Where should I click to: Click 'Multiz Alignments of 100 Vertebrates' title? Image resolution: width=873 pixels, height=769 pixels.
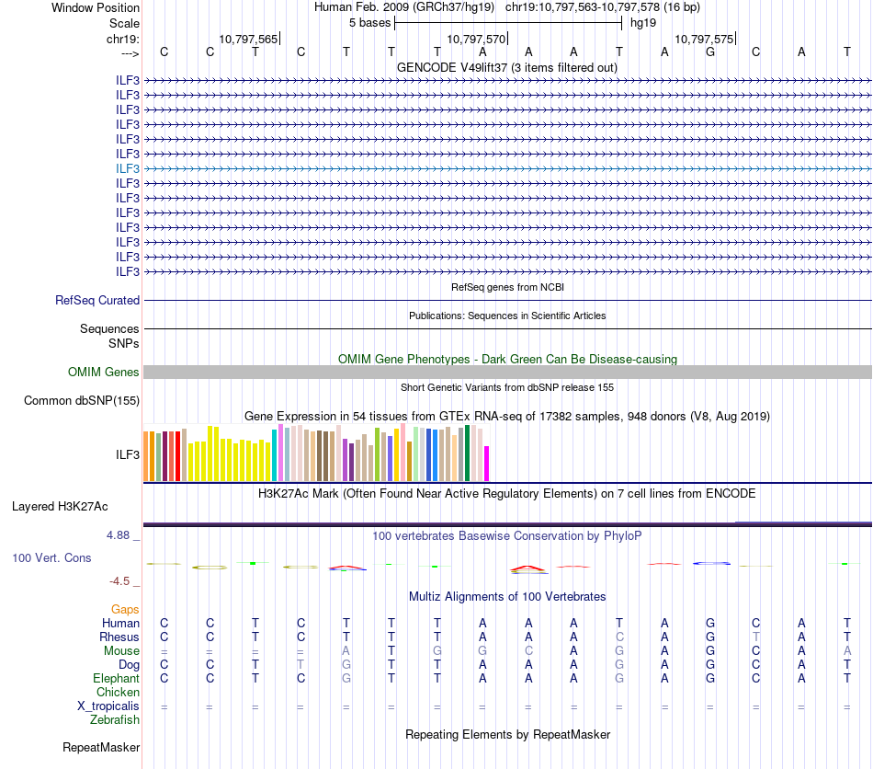tap(507, 596)
